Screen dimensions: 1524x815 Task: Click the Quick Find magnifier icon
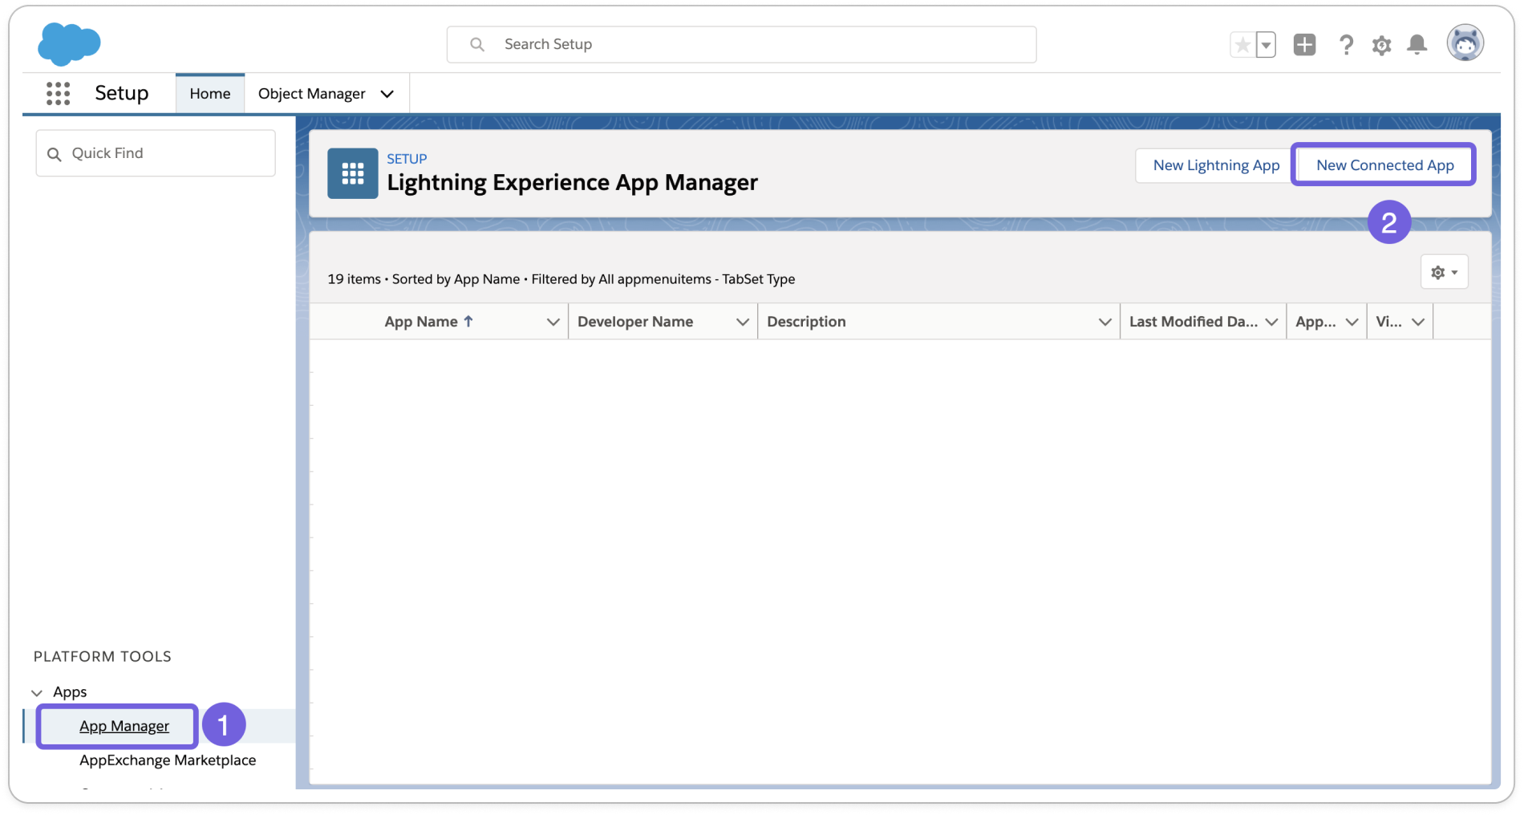55,154
